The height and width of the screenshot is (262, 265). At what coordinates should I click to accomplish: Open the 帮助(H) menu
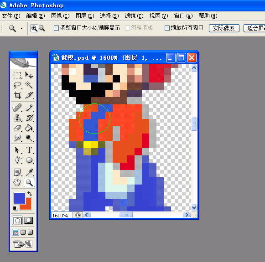pyautogui.click(x=208, y=16)
